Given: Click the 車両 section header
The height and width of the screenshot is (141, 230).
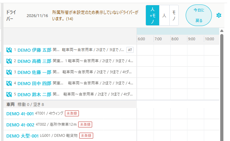Looking at the screenshot, I should point(10,105).
